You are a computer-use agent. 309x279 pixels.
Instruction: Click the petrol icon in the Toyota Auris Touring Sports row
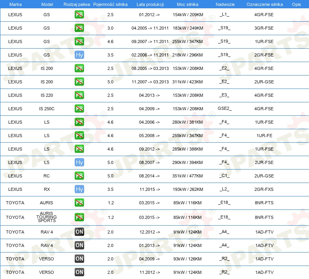(x=79, y=217)
